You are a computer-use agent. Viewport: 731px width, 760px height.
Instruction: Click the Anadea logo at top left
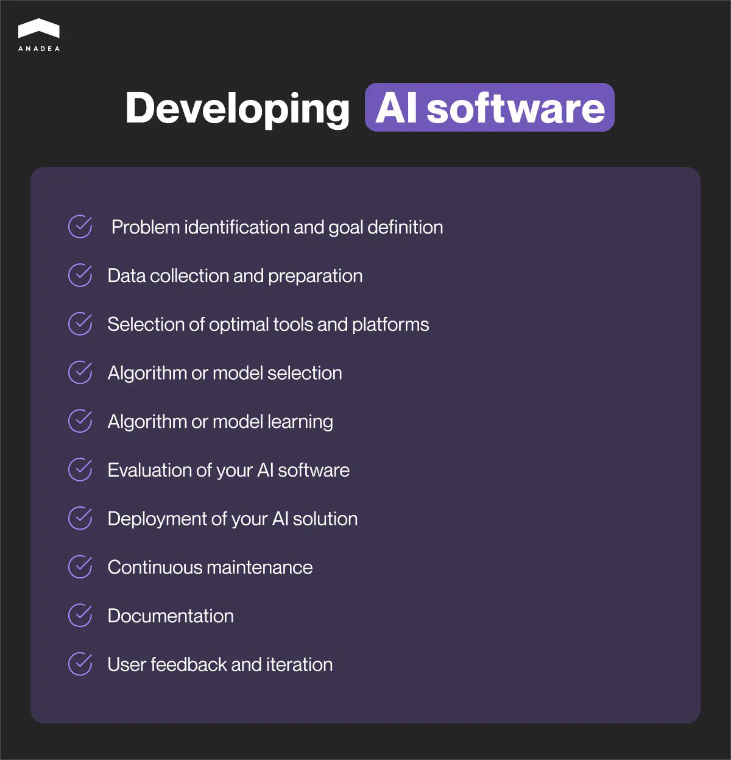(x=39, y=27)
